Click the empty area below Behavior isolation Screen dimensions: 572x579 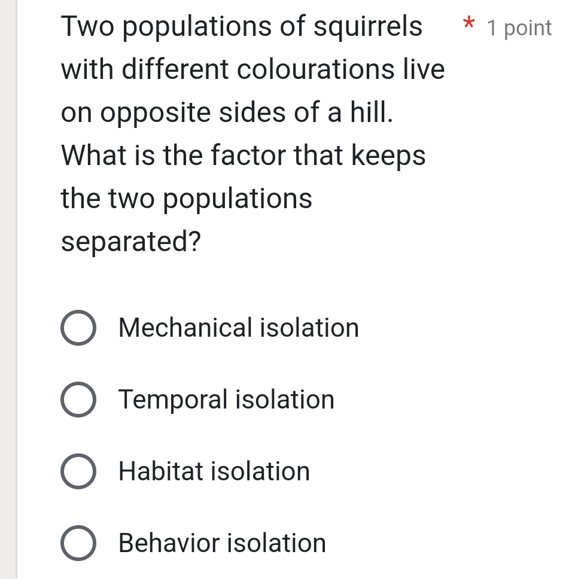tap(269, 571)
